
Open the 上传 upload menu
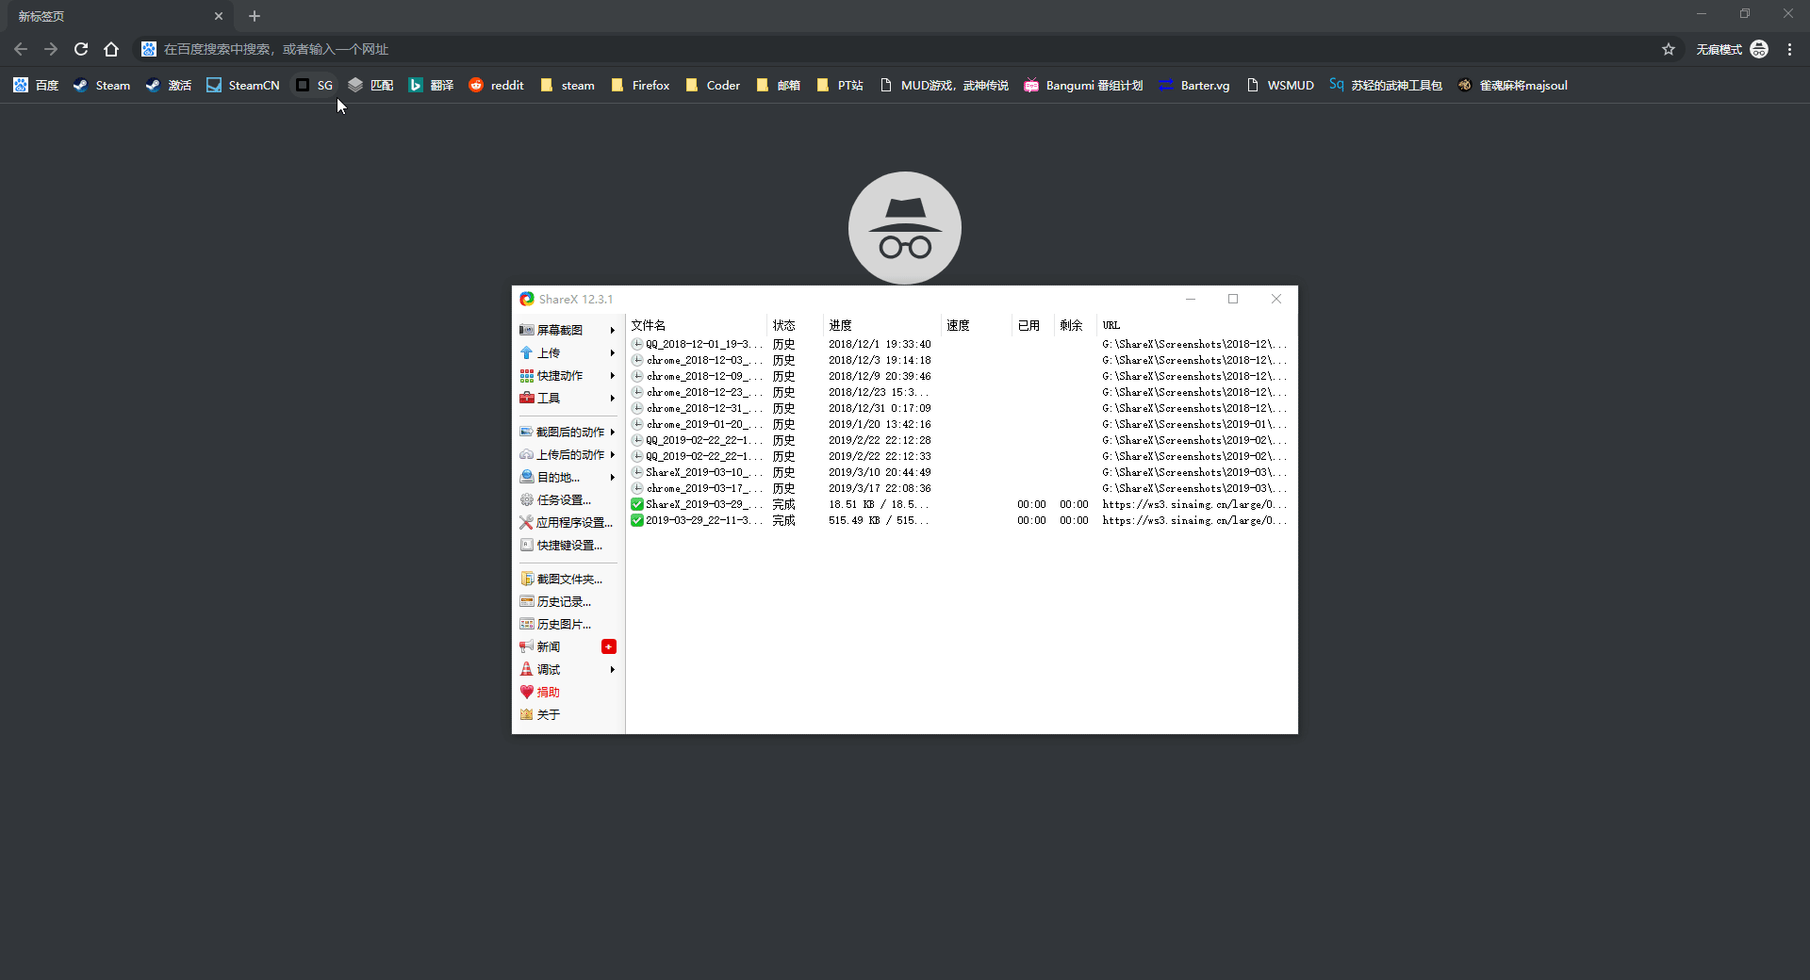pos(548,352)
